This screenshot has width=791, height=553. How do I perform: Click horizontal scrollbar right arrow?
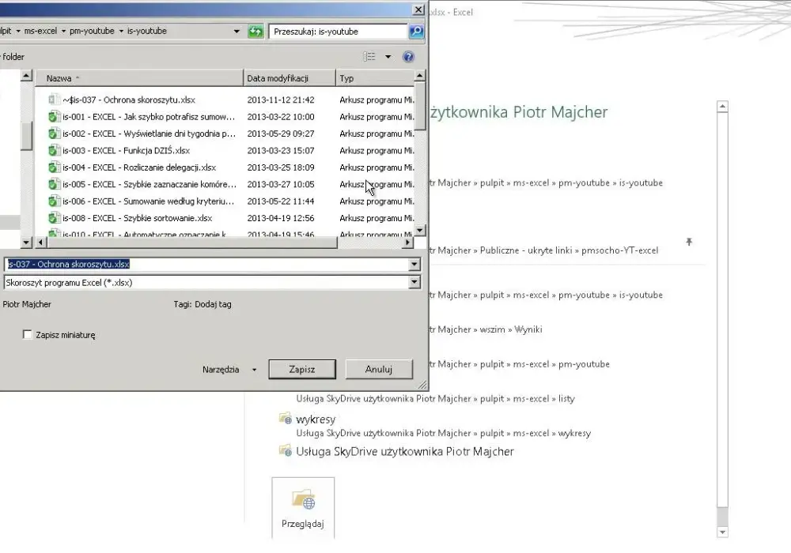point(407,243)
